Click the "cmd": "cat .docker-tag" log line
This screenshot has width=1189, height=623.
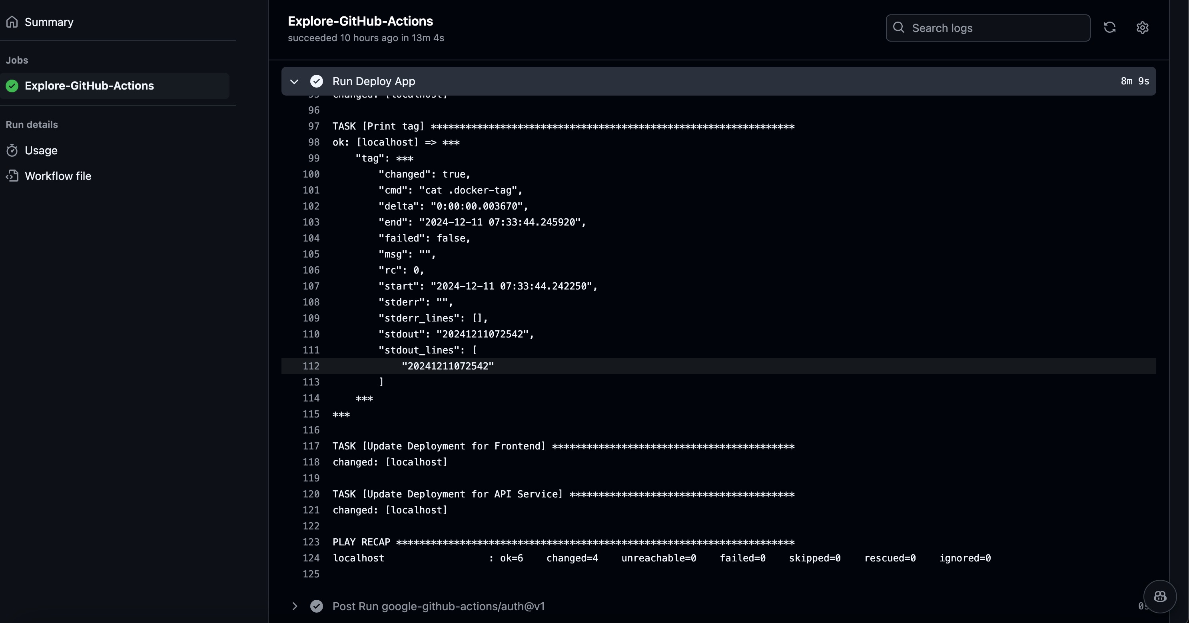pyautogui.click(x=451, y=190)
